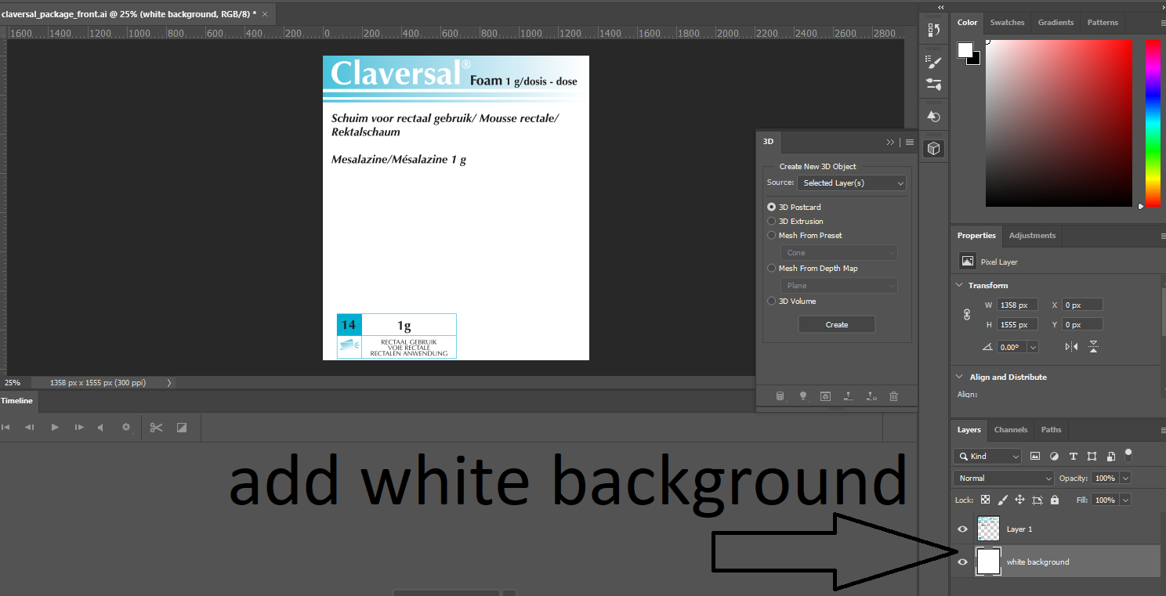Flip horizontally in Transform properties
This screenshot has width=1166, height=596.
(1072, 347)
